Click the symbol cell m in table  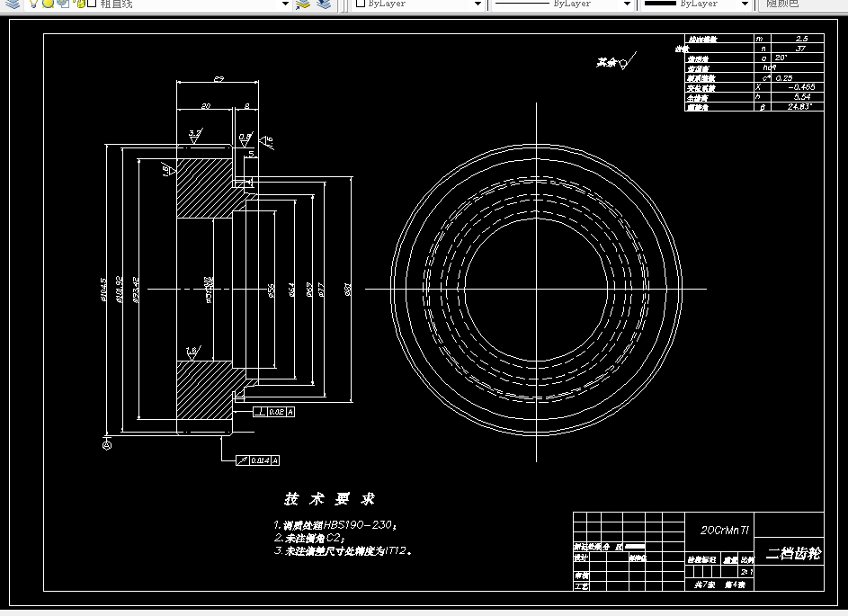click(x=763, y=39)
